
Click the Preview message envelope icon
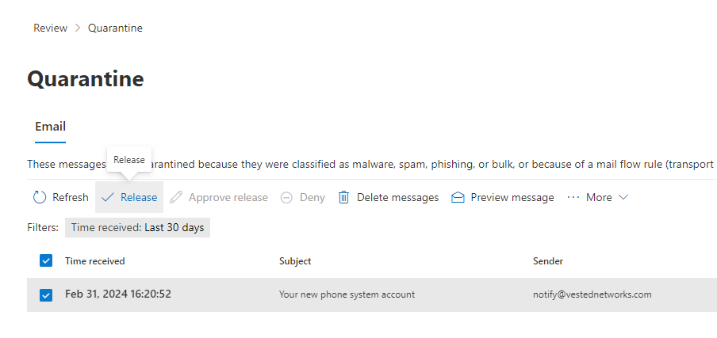coord(458,197)
